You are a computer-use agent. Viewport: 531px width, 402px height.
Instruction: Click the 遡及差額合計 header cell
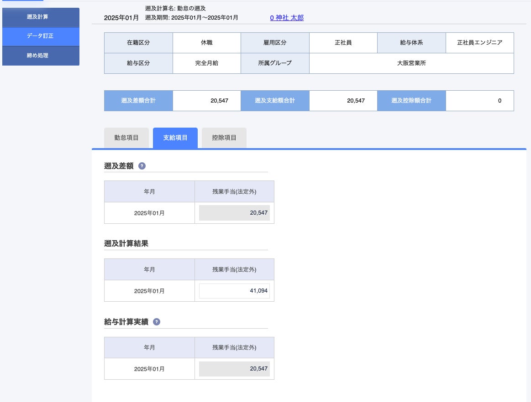[x=138, y=100]
